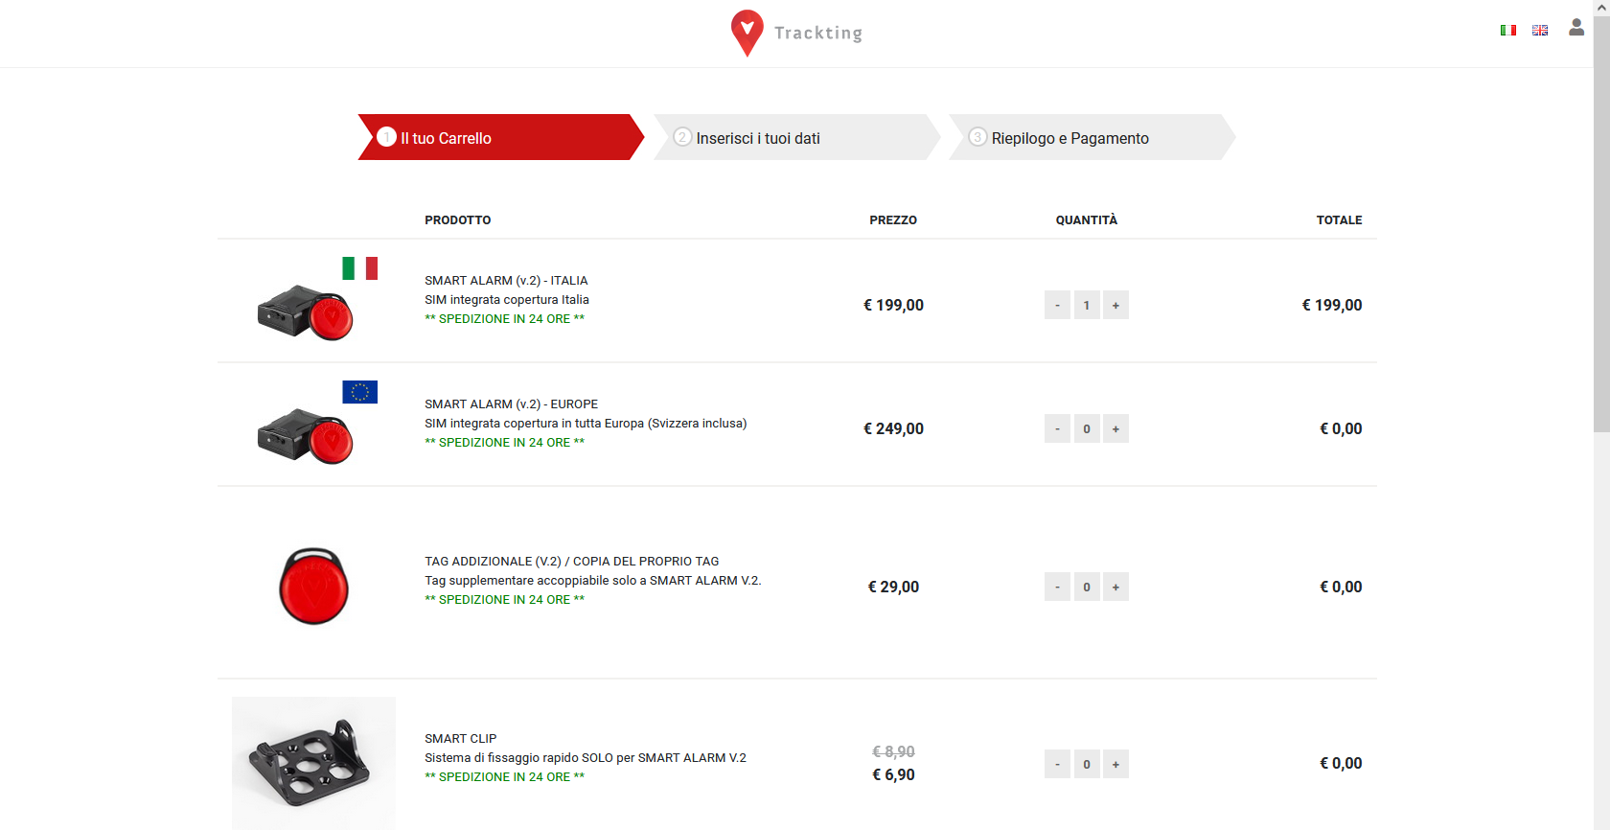This screenshot has height=830, width=1610.
Task: Switch language to Italian flag
Action: click(1508, 31)
